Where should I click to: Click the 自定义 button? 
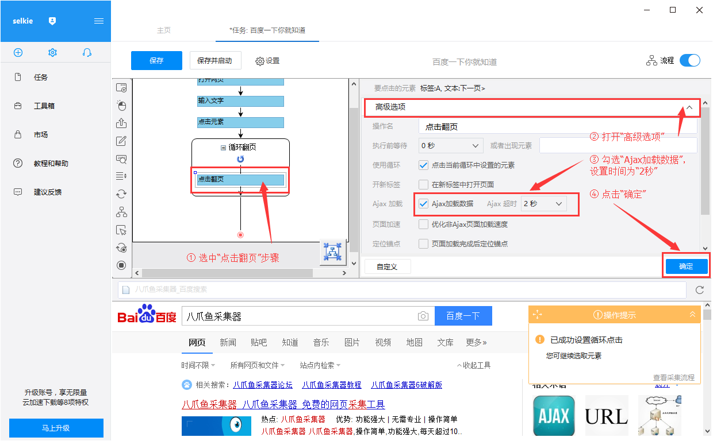(388, 266)
